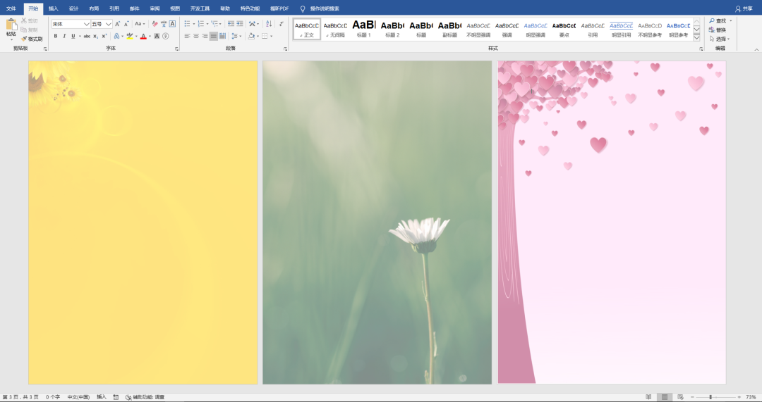The height and width of the screenshot is (402, 762).
Task: Click the Sort (A-Z) paragraph icon
Action: 269,24
